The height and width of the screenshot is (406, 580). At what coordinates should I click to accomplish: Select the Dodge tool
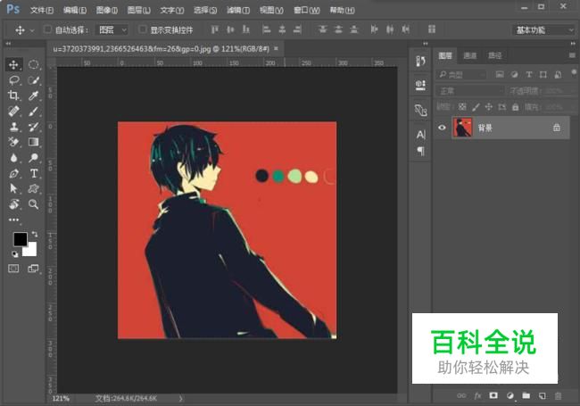[x=34, y=158]
